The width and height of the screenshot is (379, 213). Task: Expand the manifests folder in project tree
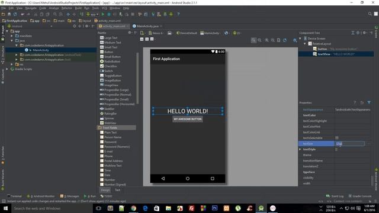point(12,35)
